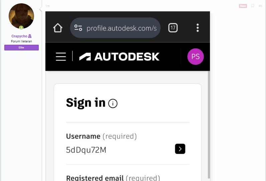Image resolution: width=266 pixels, height=181 pixels.
Task: Click the 1m post timestamp
Action: coord(47,6)
